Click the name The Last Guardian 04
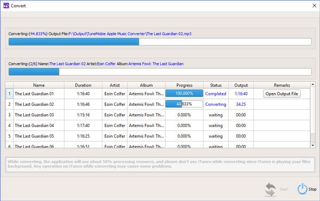Image resolution: width=320 pixels, height=201 pixels. 34,125
